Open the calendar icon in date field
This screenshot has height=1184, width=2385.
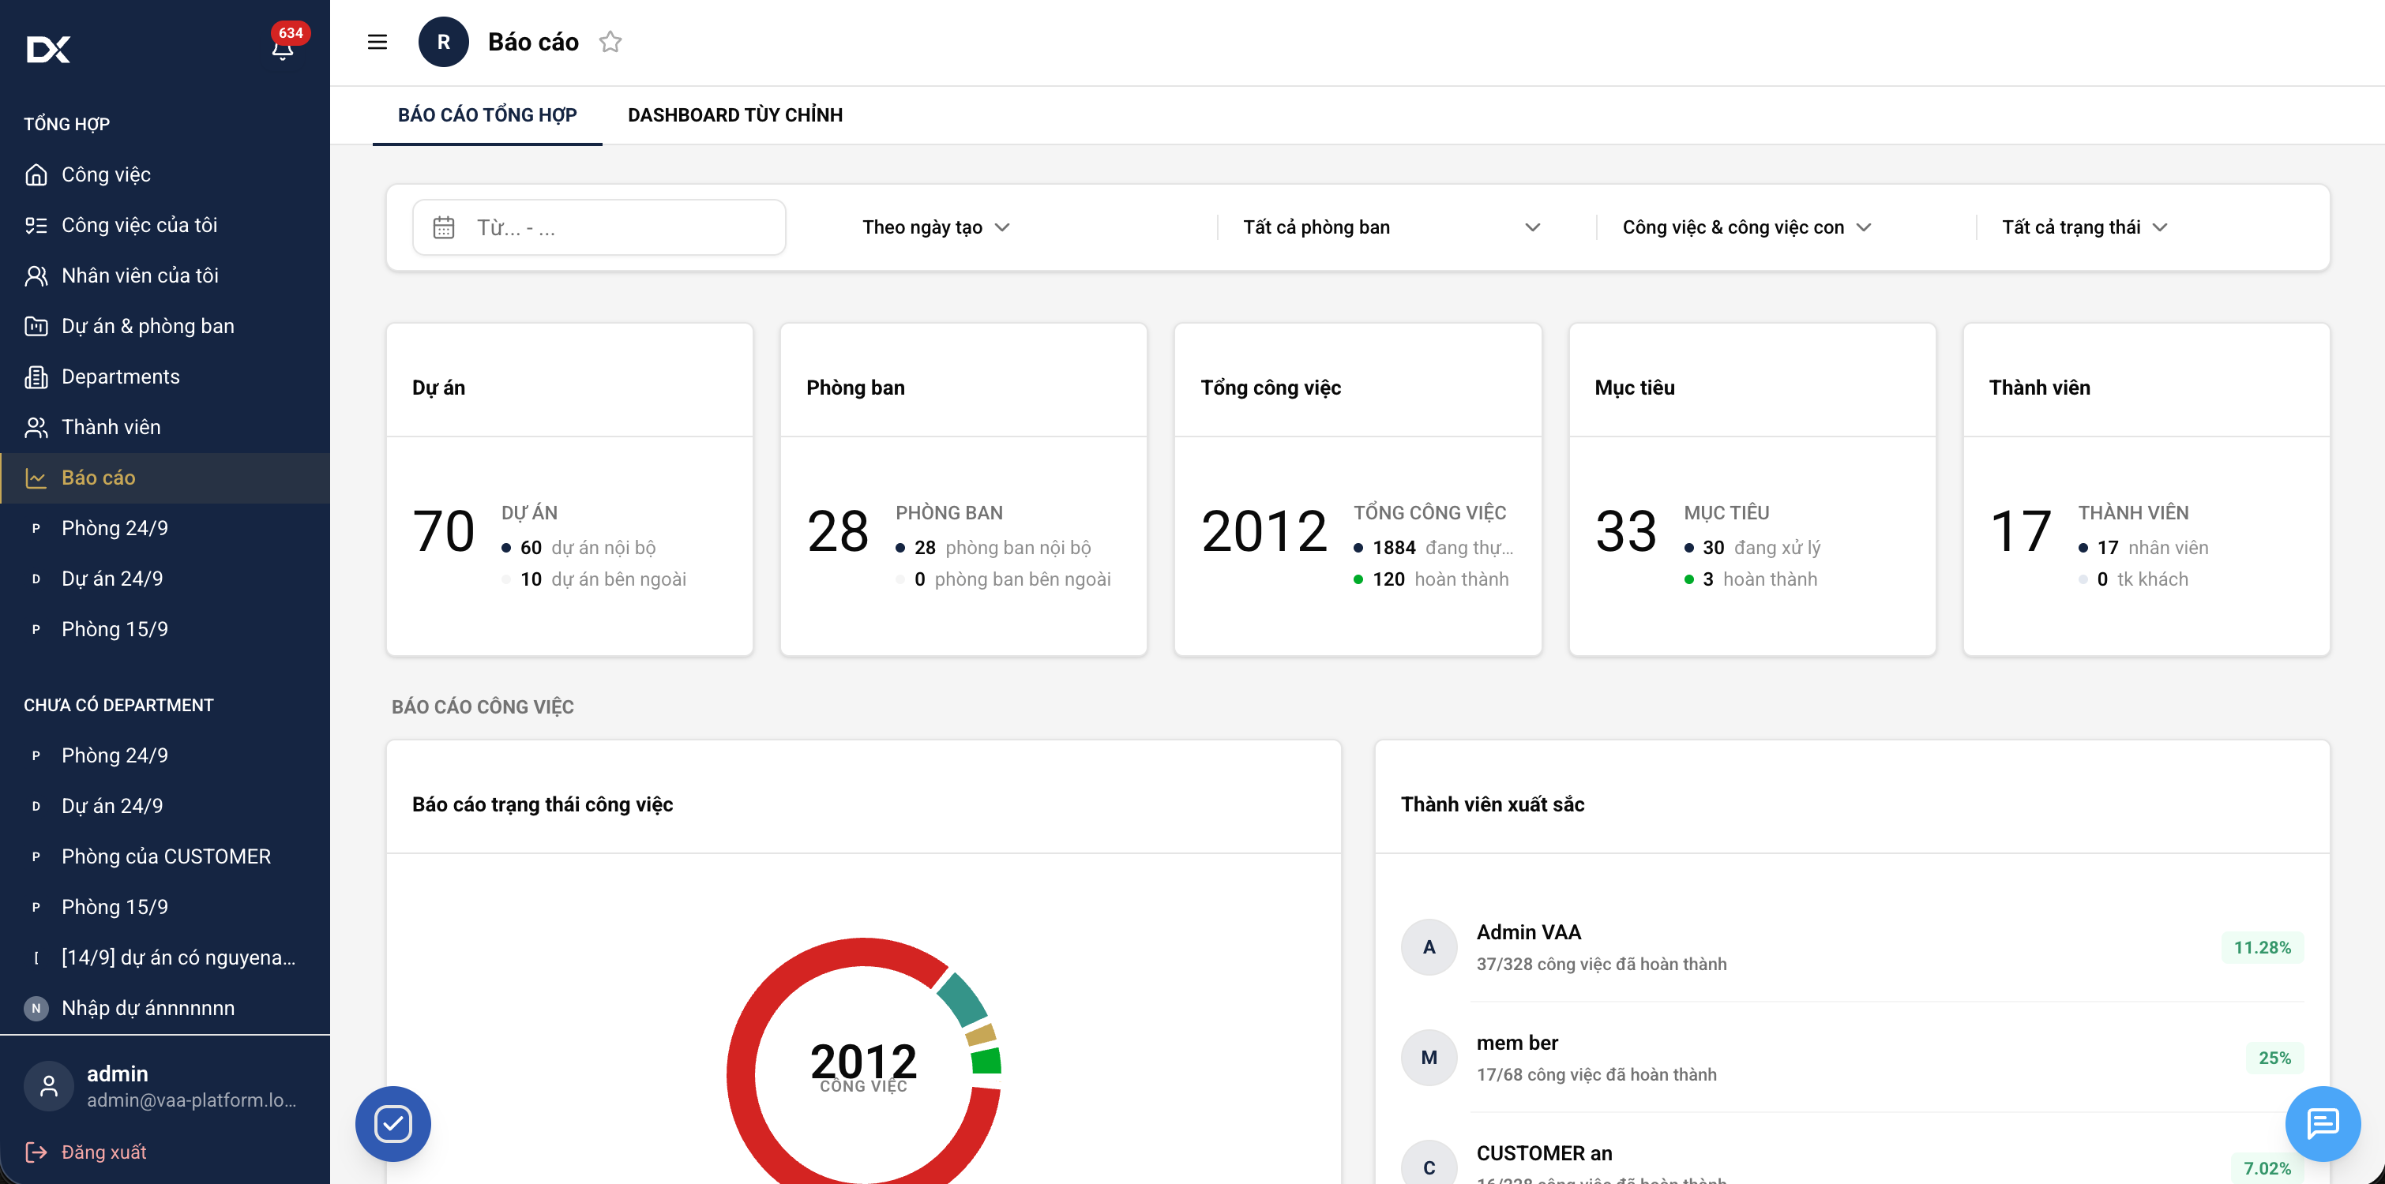click(x=444, y=227)
